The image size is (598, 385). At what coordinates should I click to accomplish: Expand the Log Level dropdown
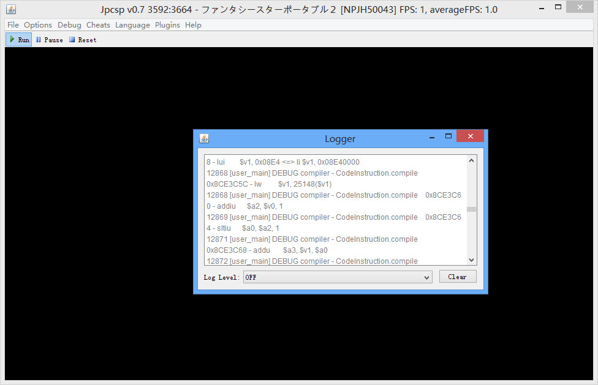point(338,277)
